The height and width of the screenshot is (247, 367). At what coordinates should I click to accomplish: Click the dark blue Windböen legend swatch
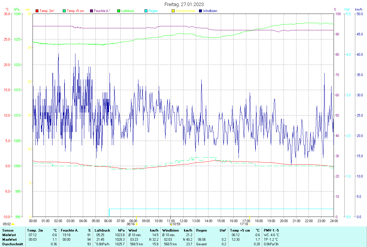click(x=200, y=11)
